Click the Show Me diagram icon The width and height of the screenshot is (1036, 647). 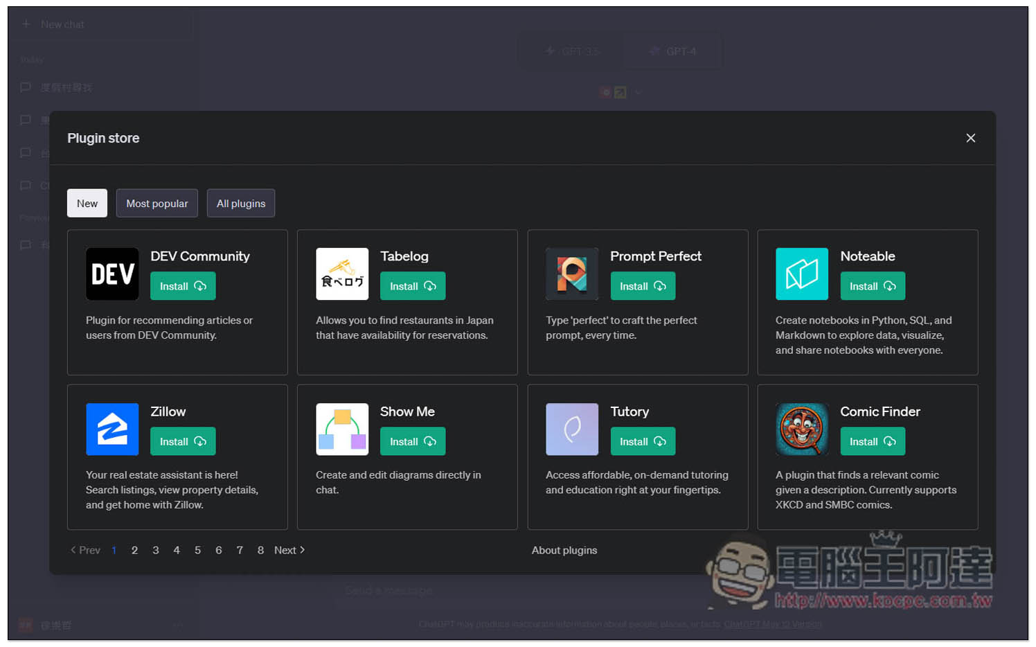[342, 429]
